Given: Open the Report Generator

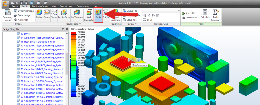Looking at the screenshot, I should coord(116,16).
